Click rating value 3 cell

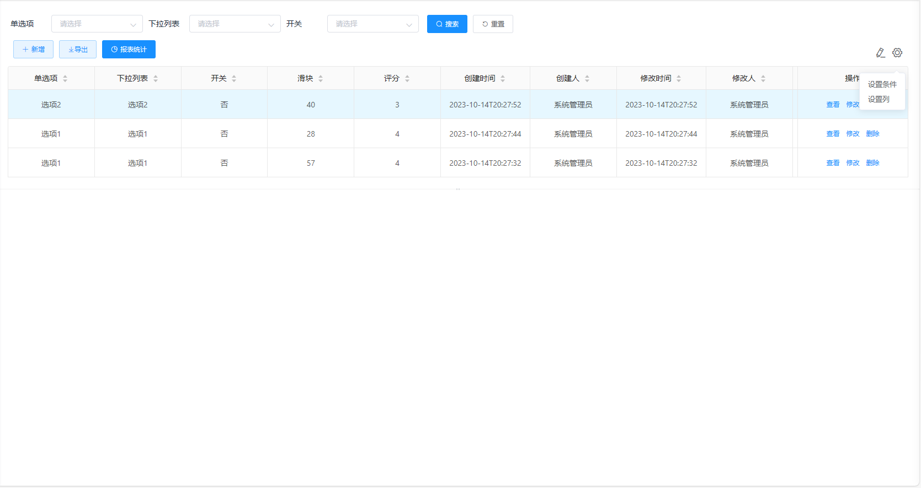397,105
